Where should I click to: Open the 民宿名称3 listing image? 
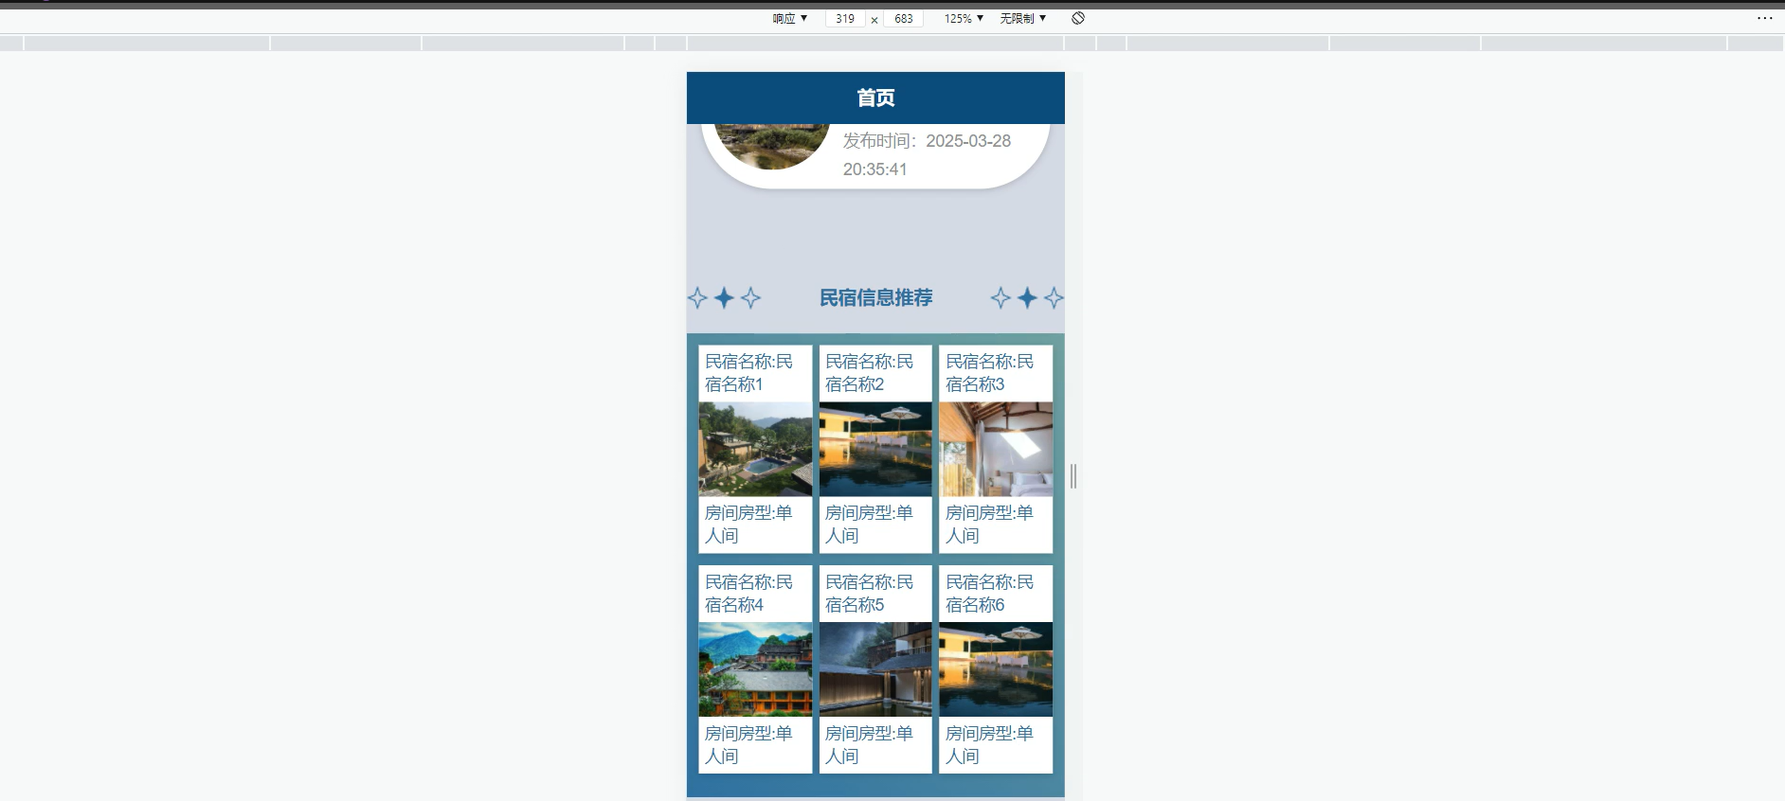point(996,449)
